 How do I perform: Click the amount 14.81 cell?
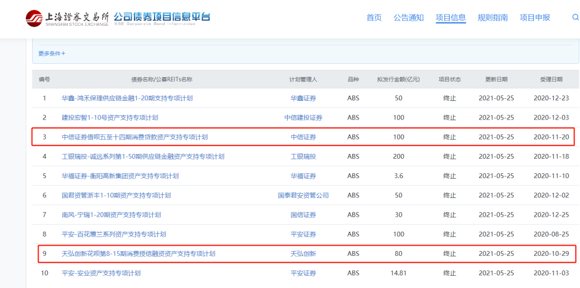tap(398, 274)
